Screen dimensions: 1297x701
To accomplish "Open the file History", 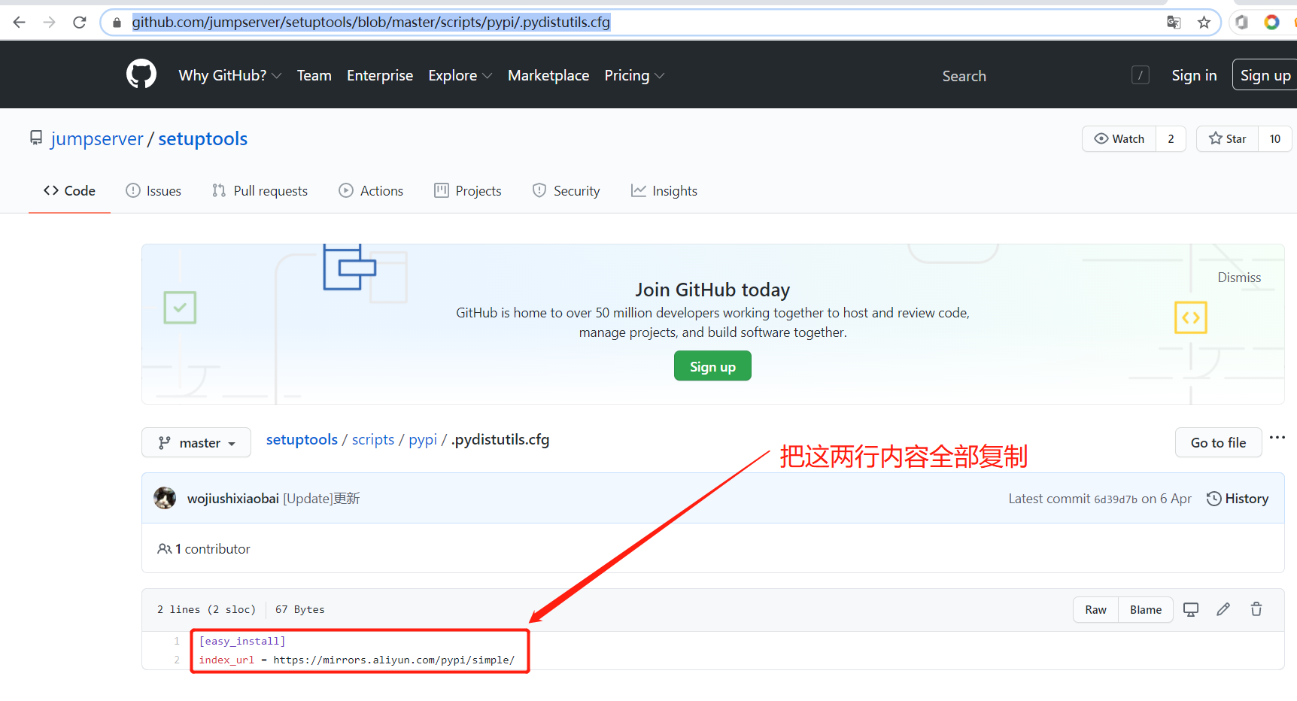I will pos(1238,499).
